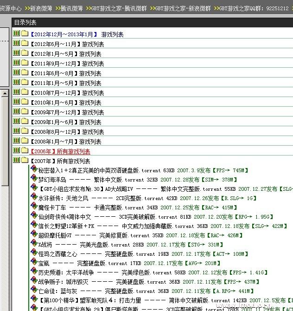293x311 pixels.
Task: Click green bars icon beside 2011年9月～12月
Action: tap(17, 63)
